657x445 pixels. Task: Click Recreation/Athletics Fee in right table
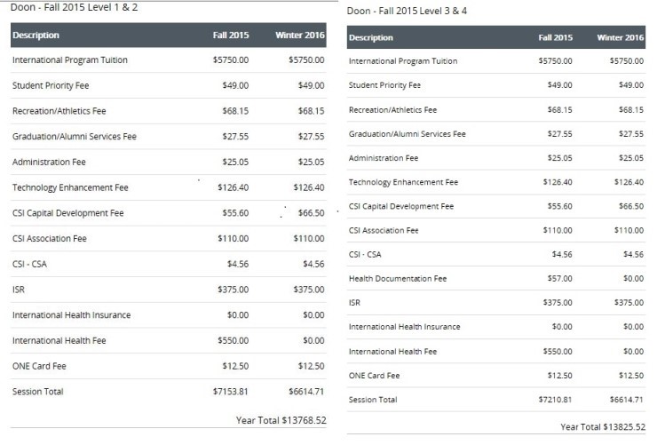click(x=392, y=110)
